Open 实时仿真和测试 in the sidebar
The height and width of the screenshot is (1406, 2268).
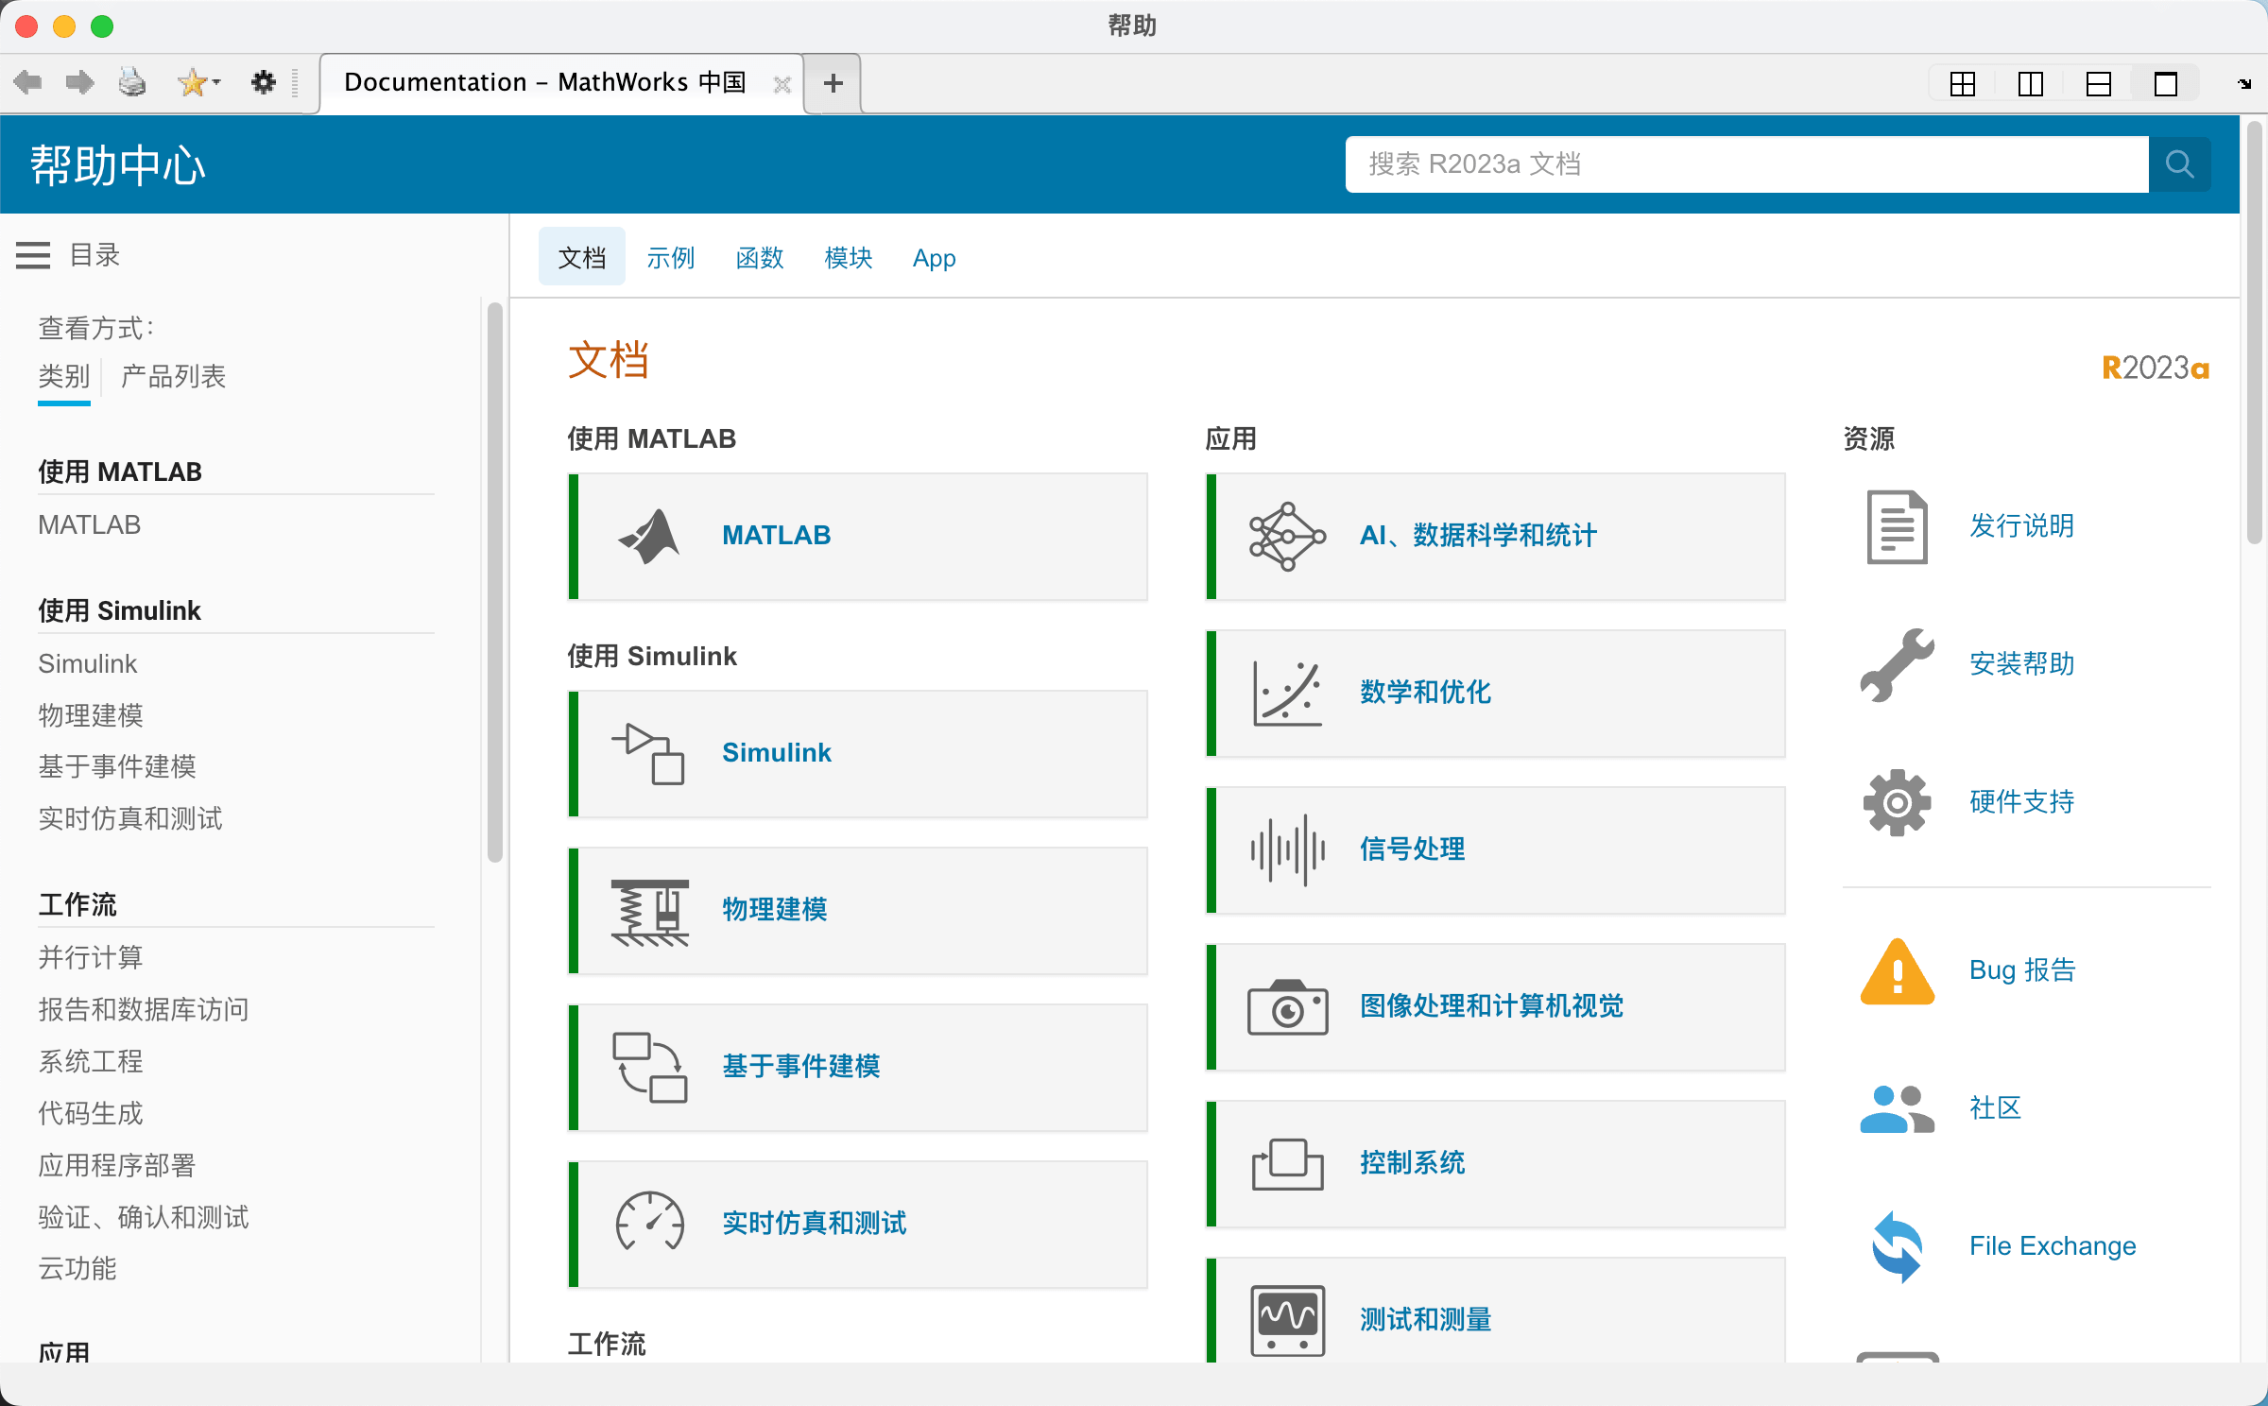[130, 818]
